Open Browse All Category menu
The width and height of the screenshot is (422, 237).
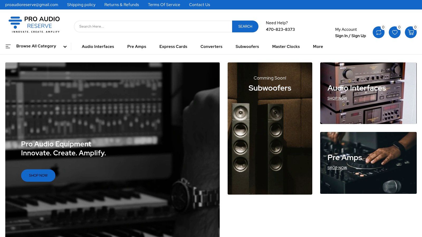pos(36,46)
